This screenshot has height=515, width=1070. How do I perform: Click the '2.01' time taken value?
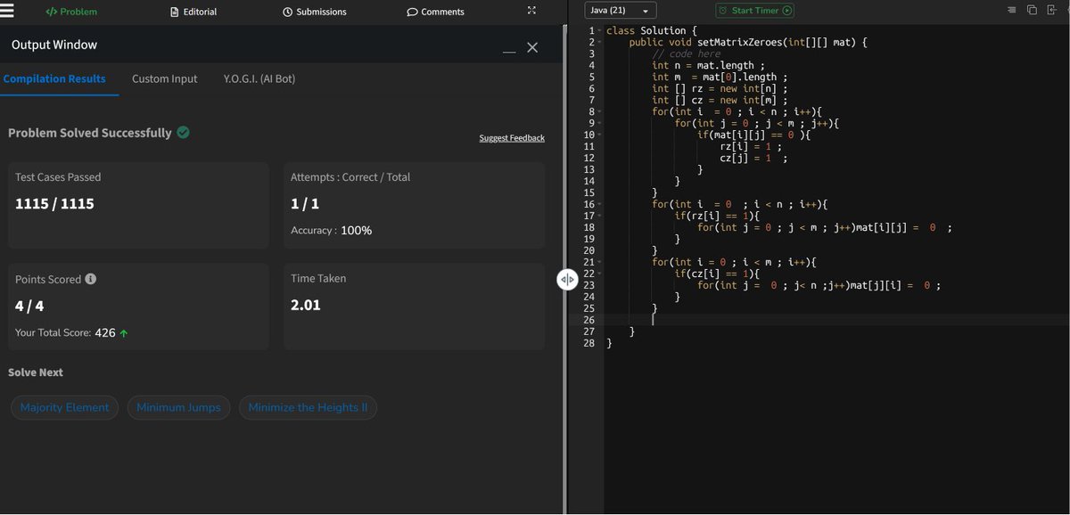(306, 305)
